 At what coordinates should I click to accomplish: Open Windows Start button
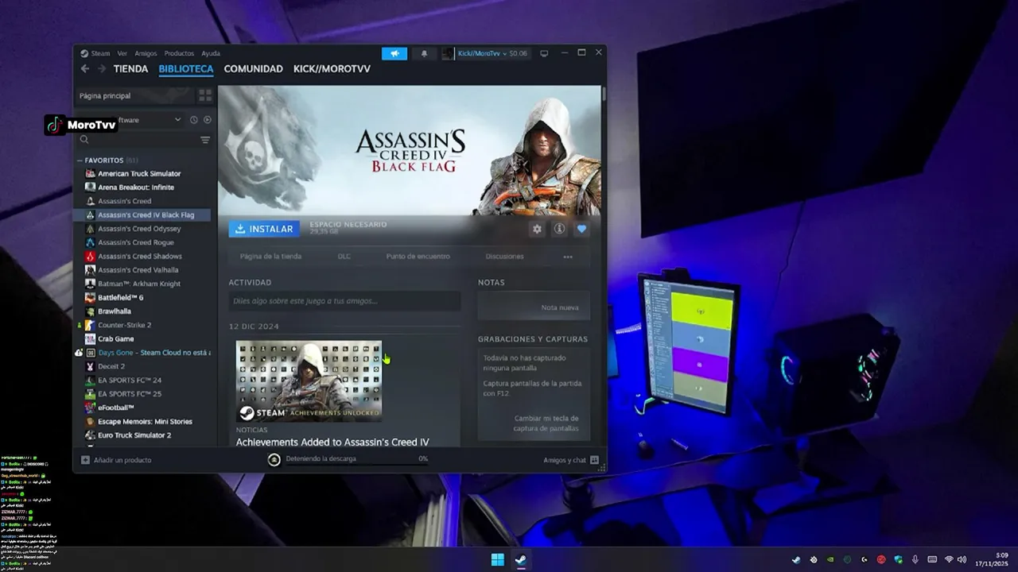click(x=498, y=559)
